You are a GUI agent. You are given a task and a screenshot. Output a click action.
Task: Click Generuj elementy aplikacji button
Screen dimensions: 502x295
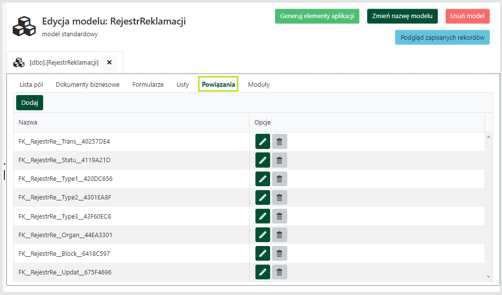coord(317,16)
